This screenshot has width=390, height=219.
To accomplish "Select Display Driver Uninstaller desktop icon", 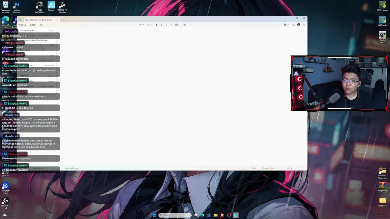I will 382,37.
